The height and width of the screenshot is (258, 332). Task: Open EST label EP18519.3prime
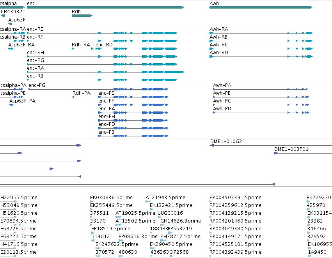pos(111,229)
